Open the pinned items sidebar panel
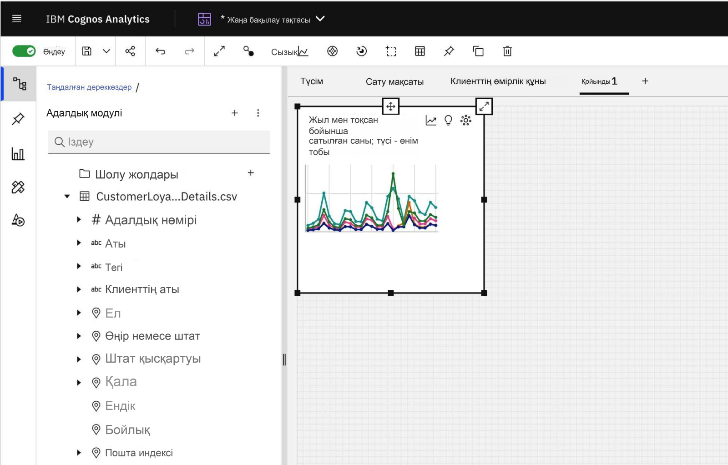728x465 pixels. [x=18, y=119]
